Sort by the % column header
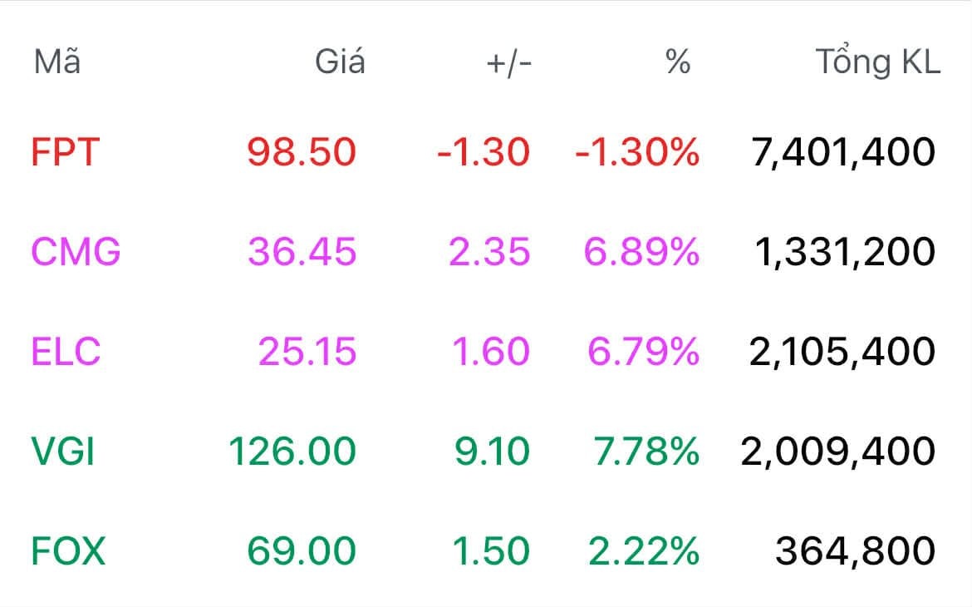This screenshot has height=607, width=972. click(678, 62)
